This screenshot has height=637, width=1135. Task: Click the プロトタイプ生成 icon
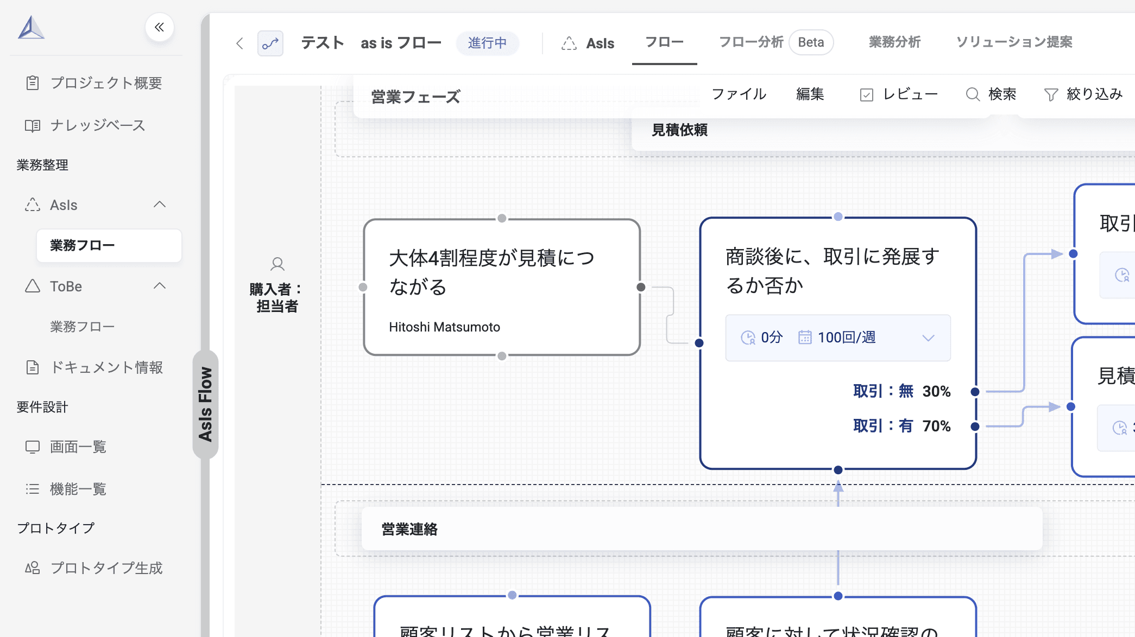33,568
